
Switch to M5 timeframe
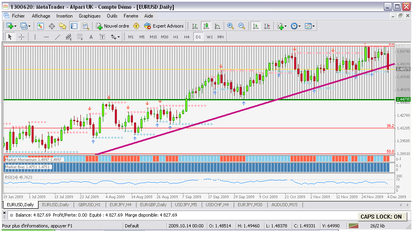point(142,37)
